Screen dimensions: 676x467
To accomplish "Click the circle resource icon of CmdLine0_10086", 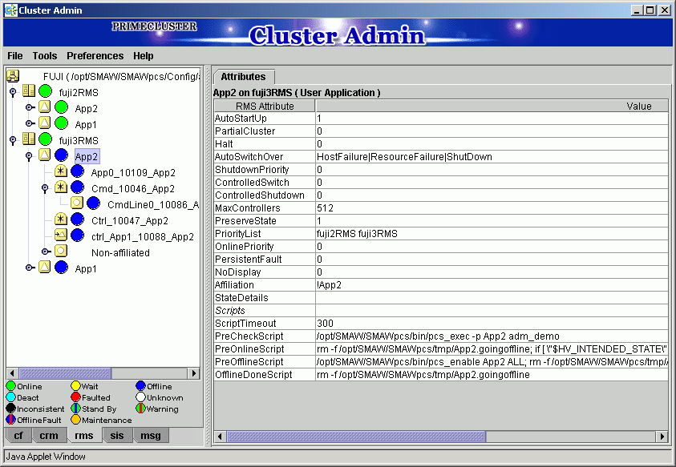I will click(x=77, y=203).
